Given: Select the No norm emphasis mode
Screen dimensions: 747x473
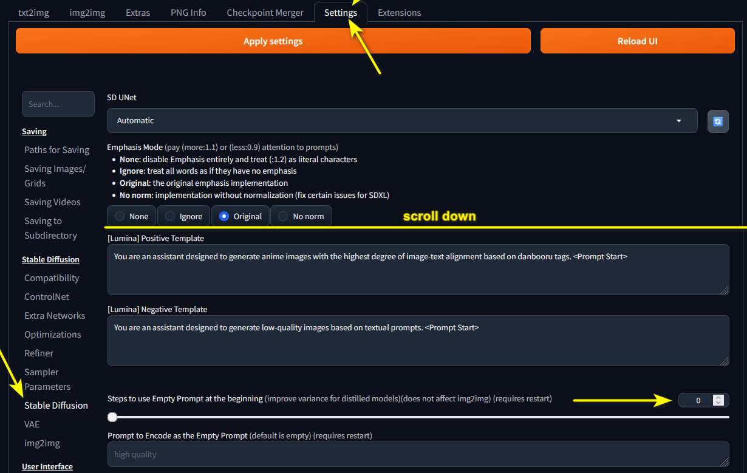Looking at the screenshot, I should click(301, 216).
